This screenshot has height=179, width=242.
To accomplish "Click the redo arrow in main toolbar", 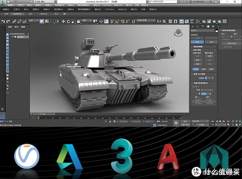I will click(x=8, y=21).
